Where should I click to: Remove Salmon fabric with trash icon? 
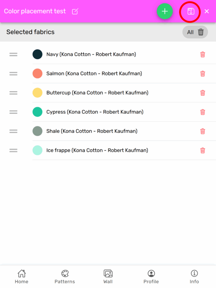click(203, 73)
